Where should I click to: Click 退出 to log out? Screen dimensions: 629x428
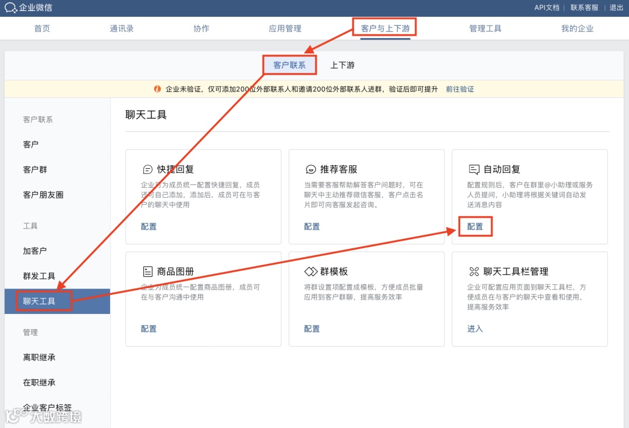coord(616,8)
